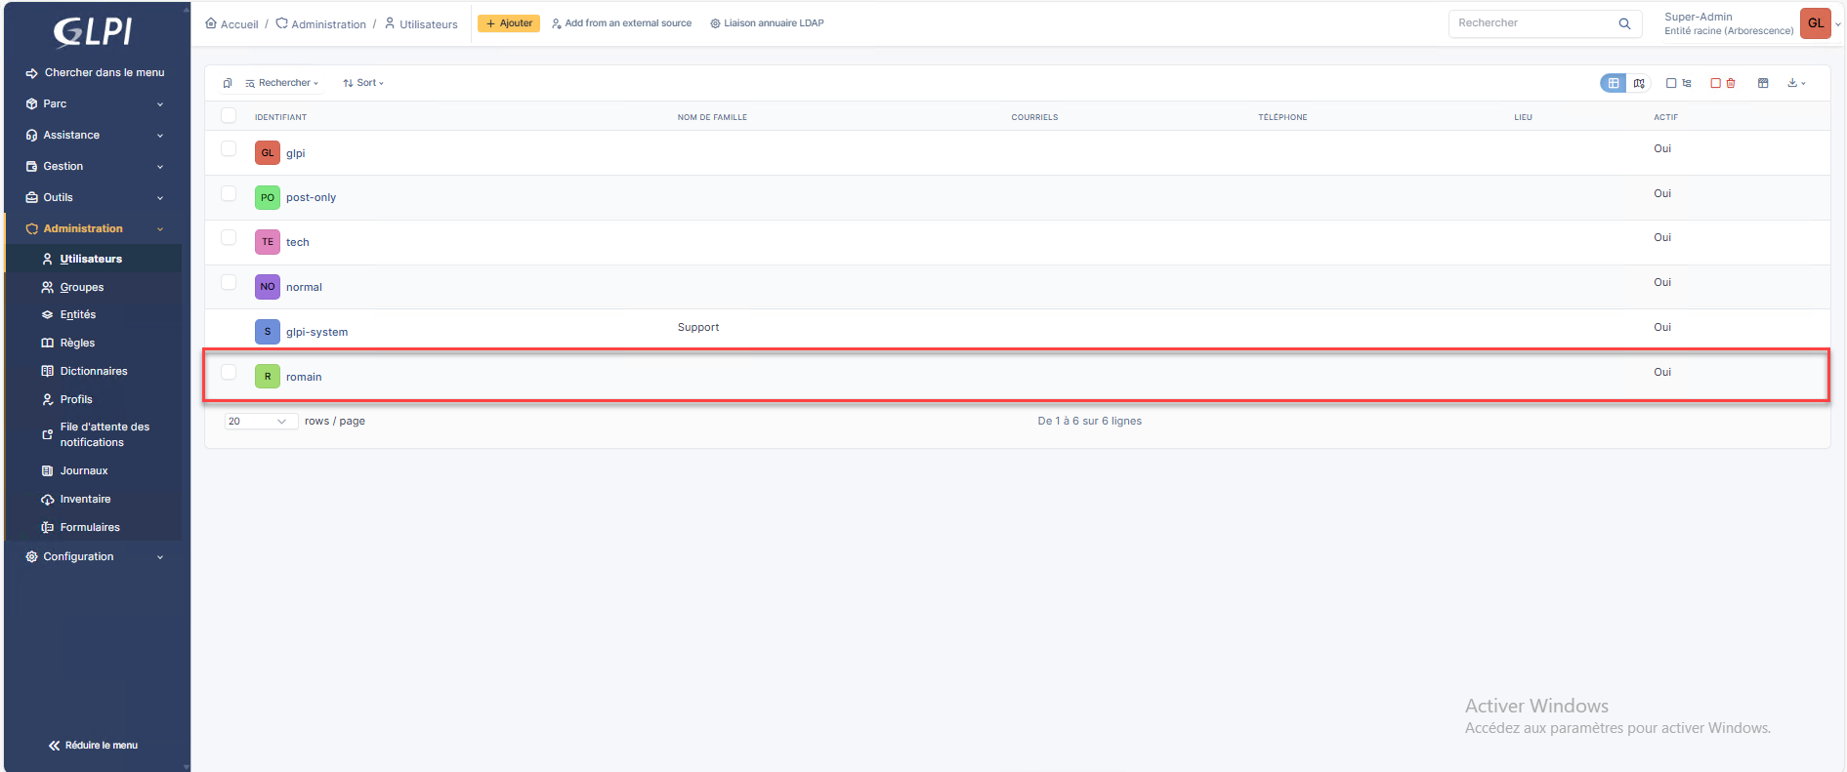
Task: Expand the Parc sidebar menu
Action: point(95,103)
